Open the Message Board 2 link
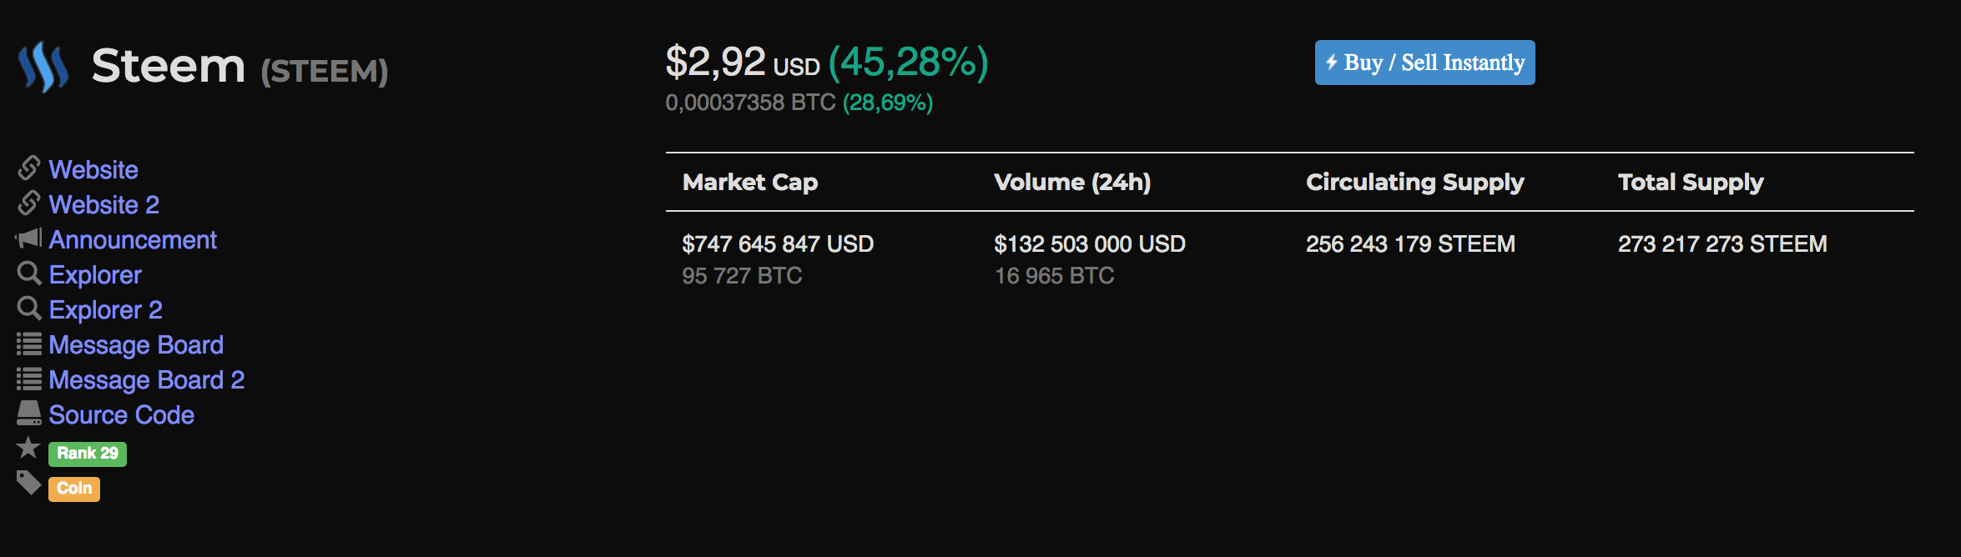The height and width of the screenshot is (557, 1961). point(146,380)
